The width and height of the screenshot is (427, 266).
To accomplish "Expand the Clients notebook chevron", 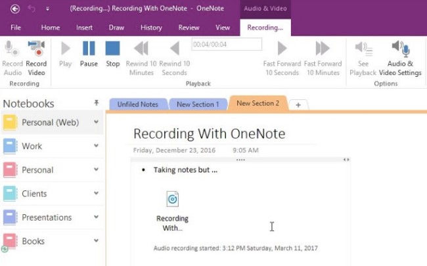I will 96,193.
